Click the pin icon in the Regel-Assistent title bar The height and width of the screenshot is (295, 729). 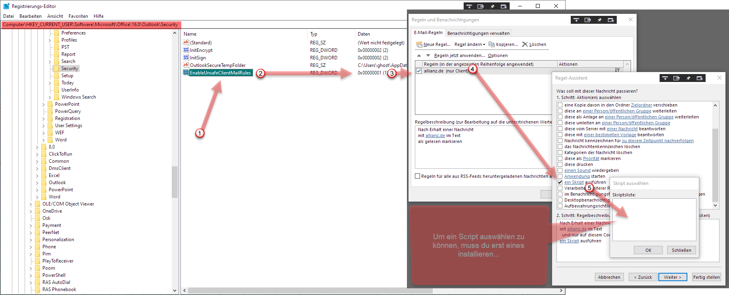pos(688,78)
